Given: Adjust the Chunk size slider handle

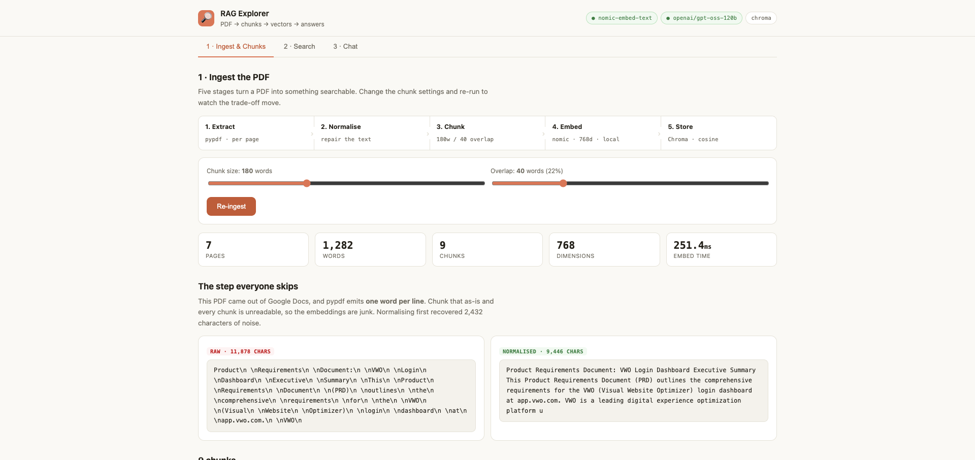Looking at the screenshot, I should (307, 183).
